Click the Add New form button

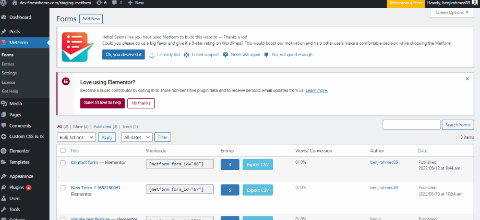91,19
